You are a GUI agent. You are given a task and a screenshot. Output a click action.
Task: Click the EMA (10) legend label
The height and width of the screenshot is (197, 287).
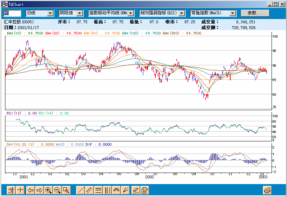point(14,33)
